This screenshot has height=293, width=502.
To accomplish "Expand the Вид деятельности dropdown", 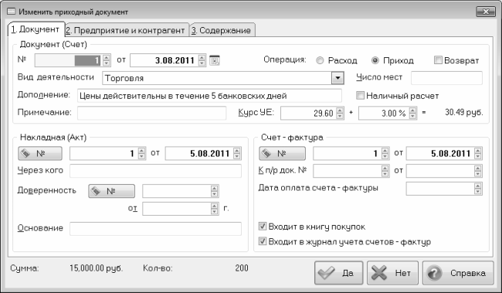I will pos(337,78).
